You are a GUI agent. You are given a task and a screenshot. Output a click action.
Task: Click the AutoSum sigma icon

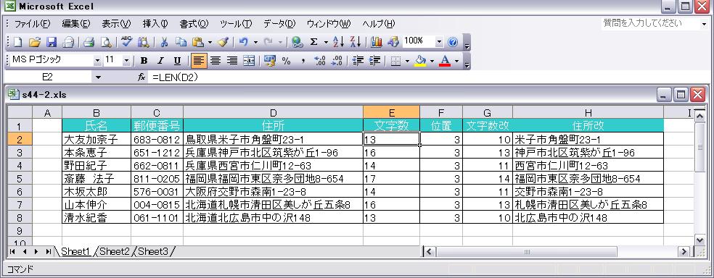point(313,42)
